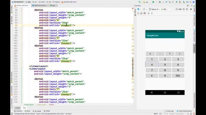Open the app run configuration dropdown
The height and width of the screenshot is (115, 206).
pos(147,2)
